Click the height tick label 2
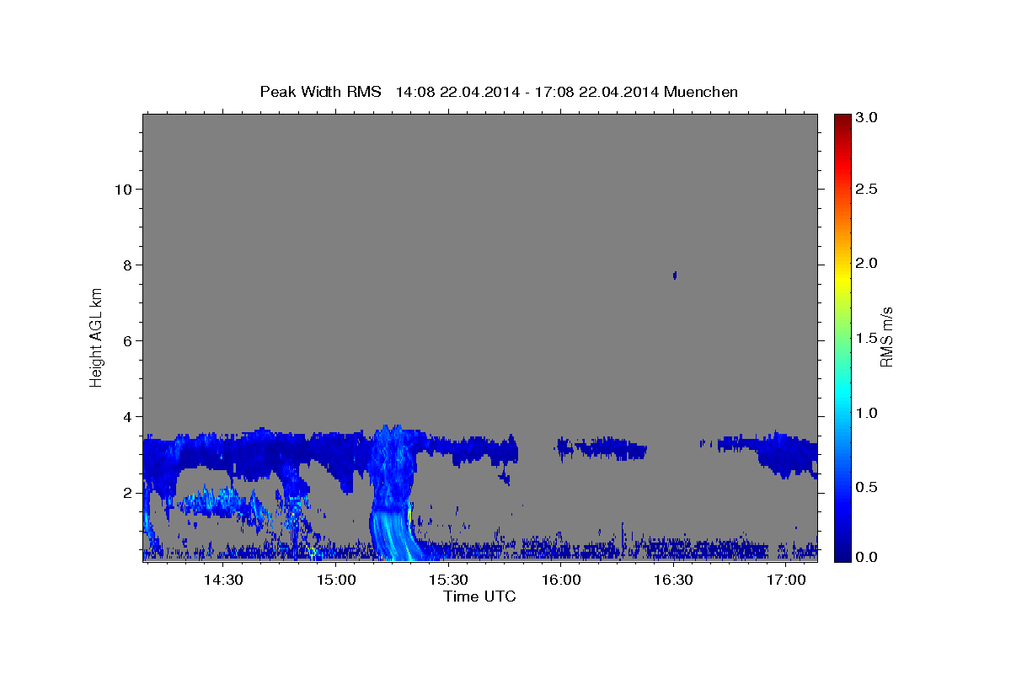This screenshot has width=1011, height=674. coord(127,493)
